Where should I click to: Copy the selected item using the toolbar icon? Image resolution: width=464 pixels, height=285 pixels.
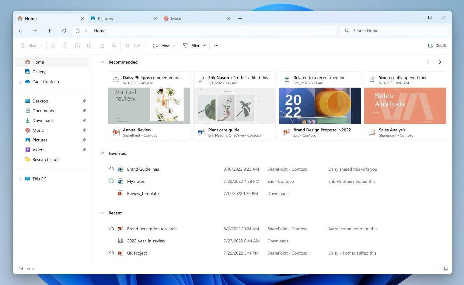[65, 45]
